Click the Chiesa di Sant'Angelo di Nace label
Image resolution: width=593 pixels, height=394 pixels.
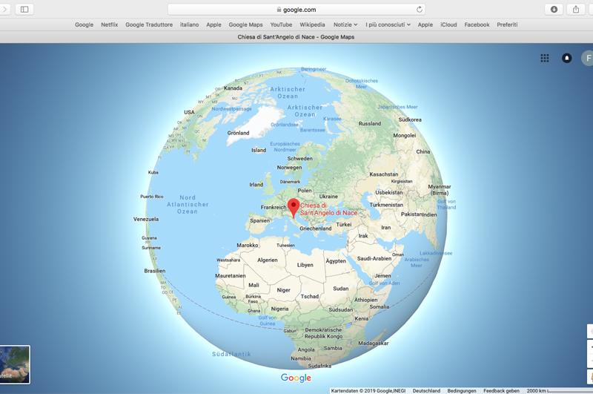pyautogui.click(x=328, y=209)
